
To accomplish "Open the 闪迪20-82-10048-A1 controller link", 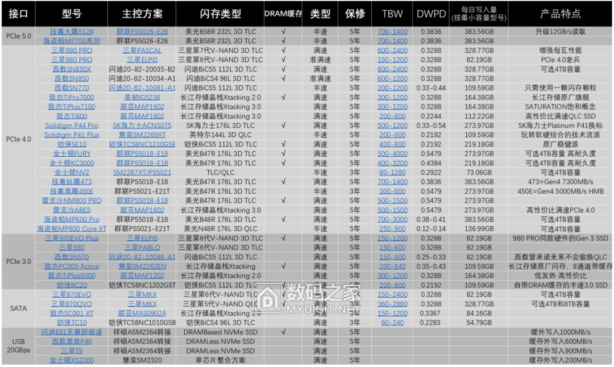I will [142, 257].
